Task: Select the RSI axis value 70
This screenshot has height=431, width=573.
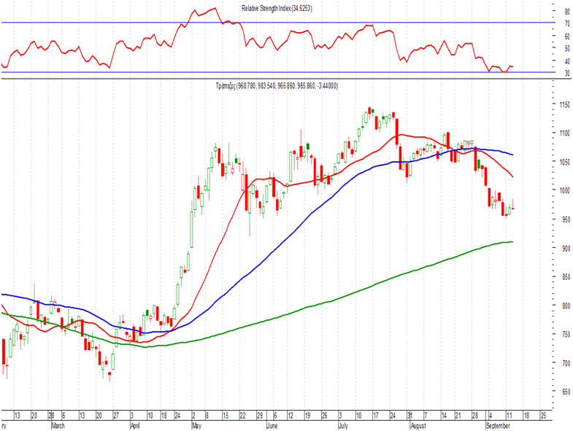Action: 567,23
